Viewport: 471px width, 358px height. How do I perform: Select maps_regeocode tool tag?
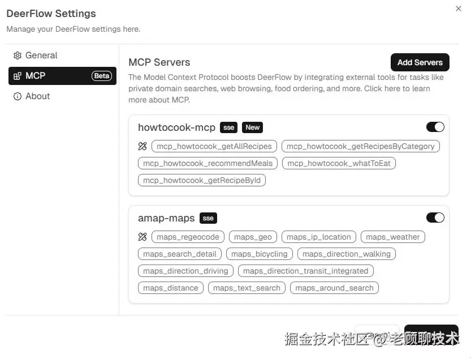tap(188, 237)
